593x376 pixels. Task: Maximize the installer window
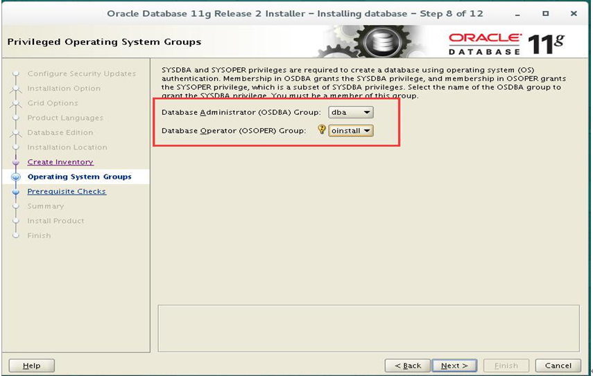click(x=545, y=13)
